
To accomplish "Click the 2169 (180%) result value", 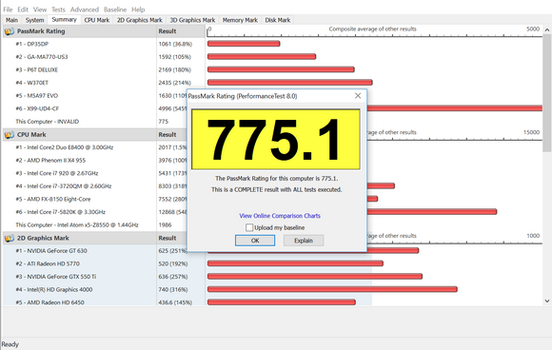I will click(174, 70).
